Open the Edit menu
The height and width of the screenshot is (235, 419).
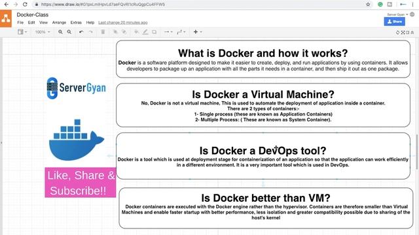click(x=31, y=23)
